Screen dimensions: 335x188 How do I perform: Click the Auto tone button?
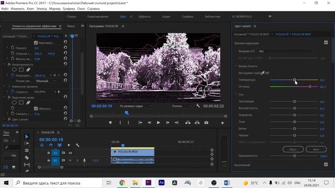[x=316, y=149]
